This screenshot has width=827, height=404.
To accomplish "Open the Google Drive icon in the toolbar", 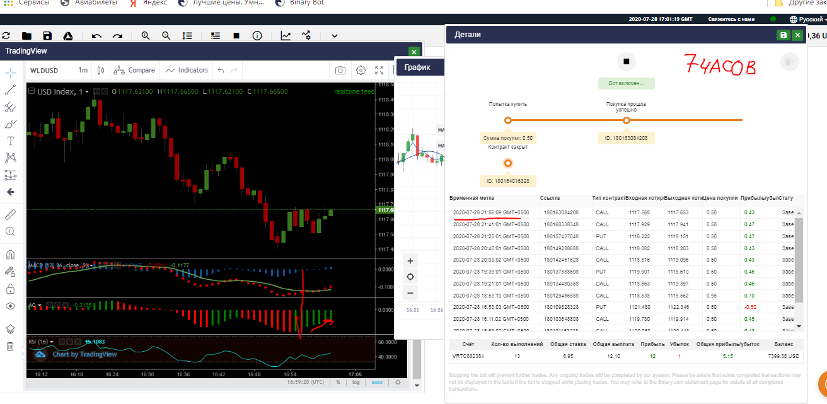I will (68, 36).
